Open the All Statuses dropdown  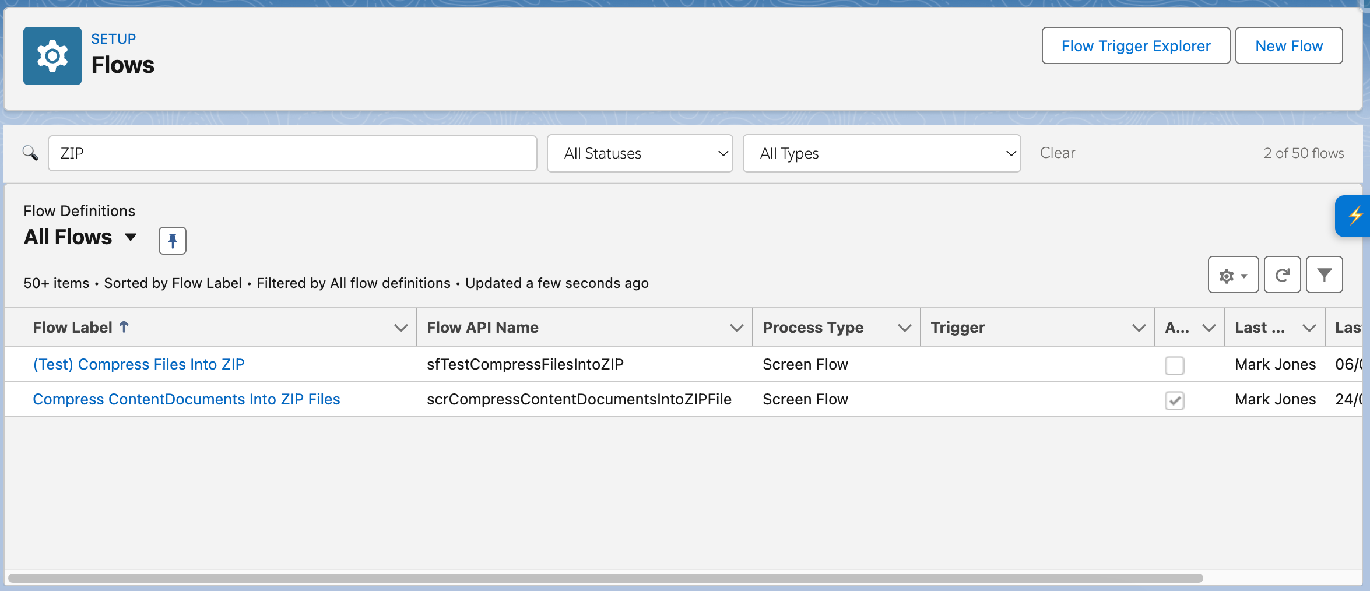coord(640,153)
